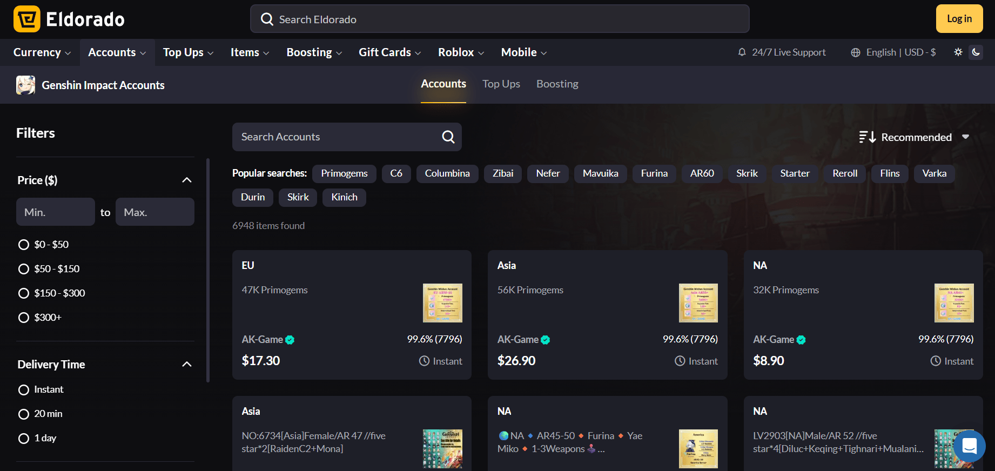Click the Eldorado logo icon
This screenshot has width=995, height=471.
(27, 19)
